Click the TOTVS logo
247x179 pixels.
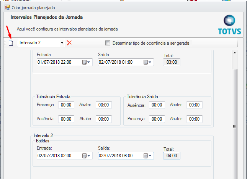[229, 25]
